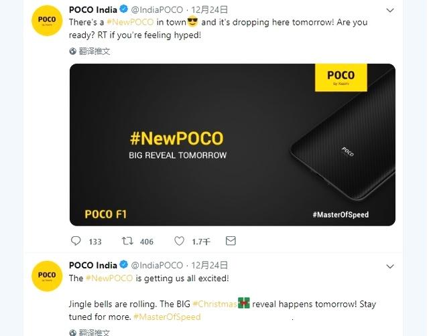429x336 pixels.
Task: Click verified badge on first tweet
Action: click(x=123, y=10)
